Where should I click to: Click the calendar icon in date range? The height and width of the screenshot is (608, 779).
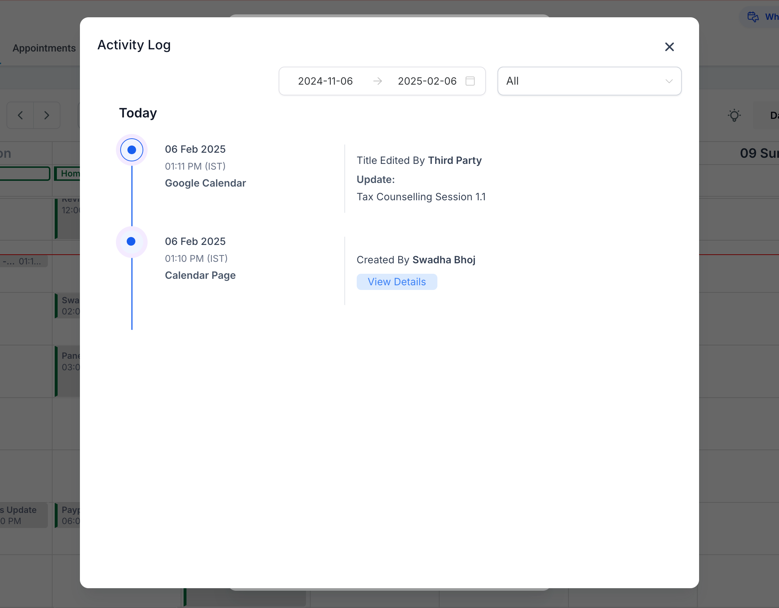coord(470,81)
